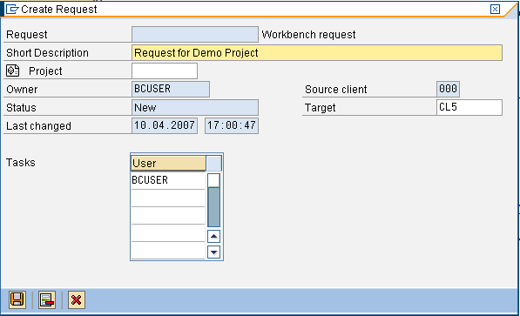Screen dimensions: 520x316
Task: Click the Source client field 000
Action: coord(448,89)
